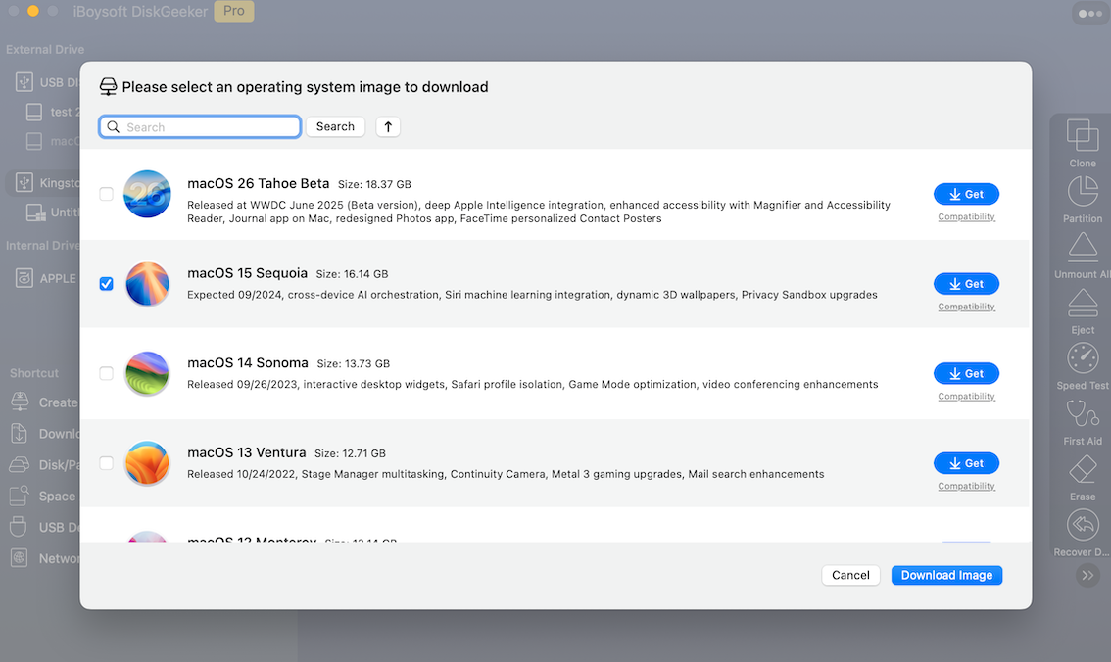The width and height of the screenshot is (1111, 662).
Task: Open Compatibility link for macOS 13 Ventura
Action: 966,486
